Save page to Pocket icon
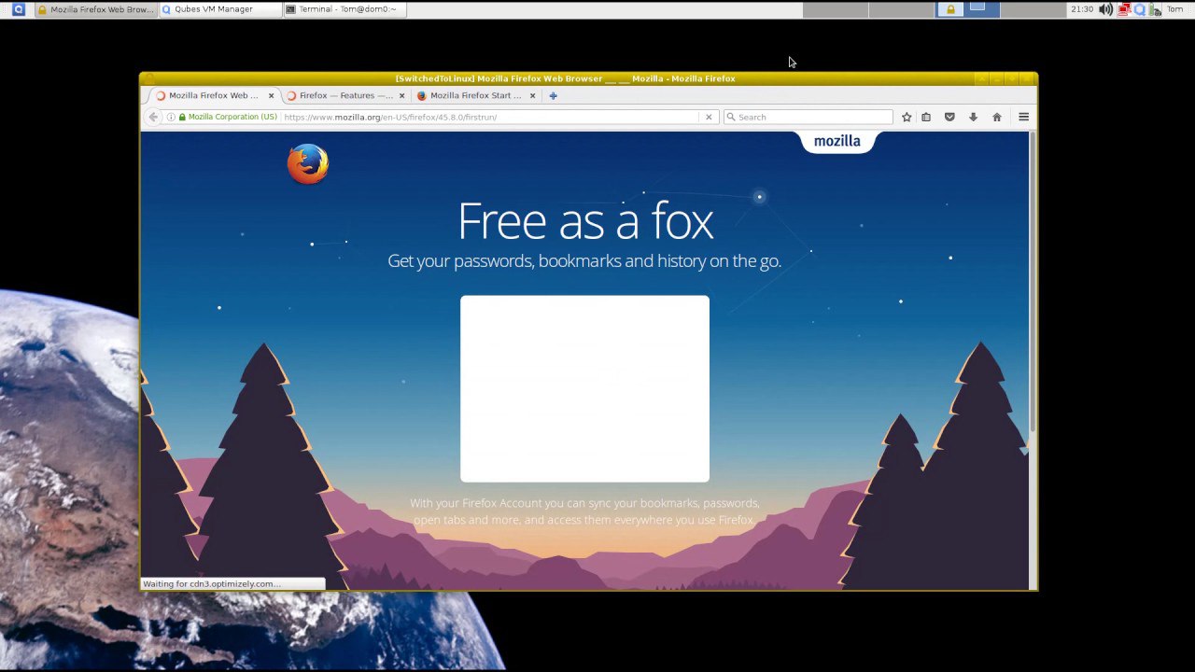 tap(949, 117)
